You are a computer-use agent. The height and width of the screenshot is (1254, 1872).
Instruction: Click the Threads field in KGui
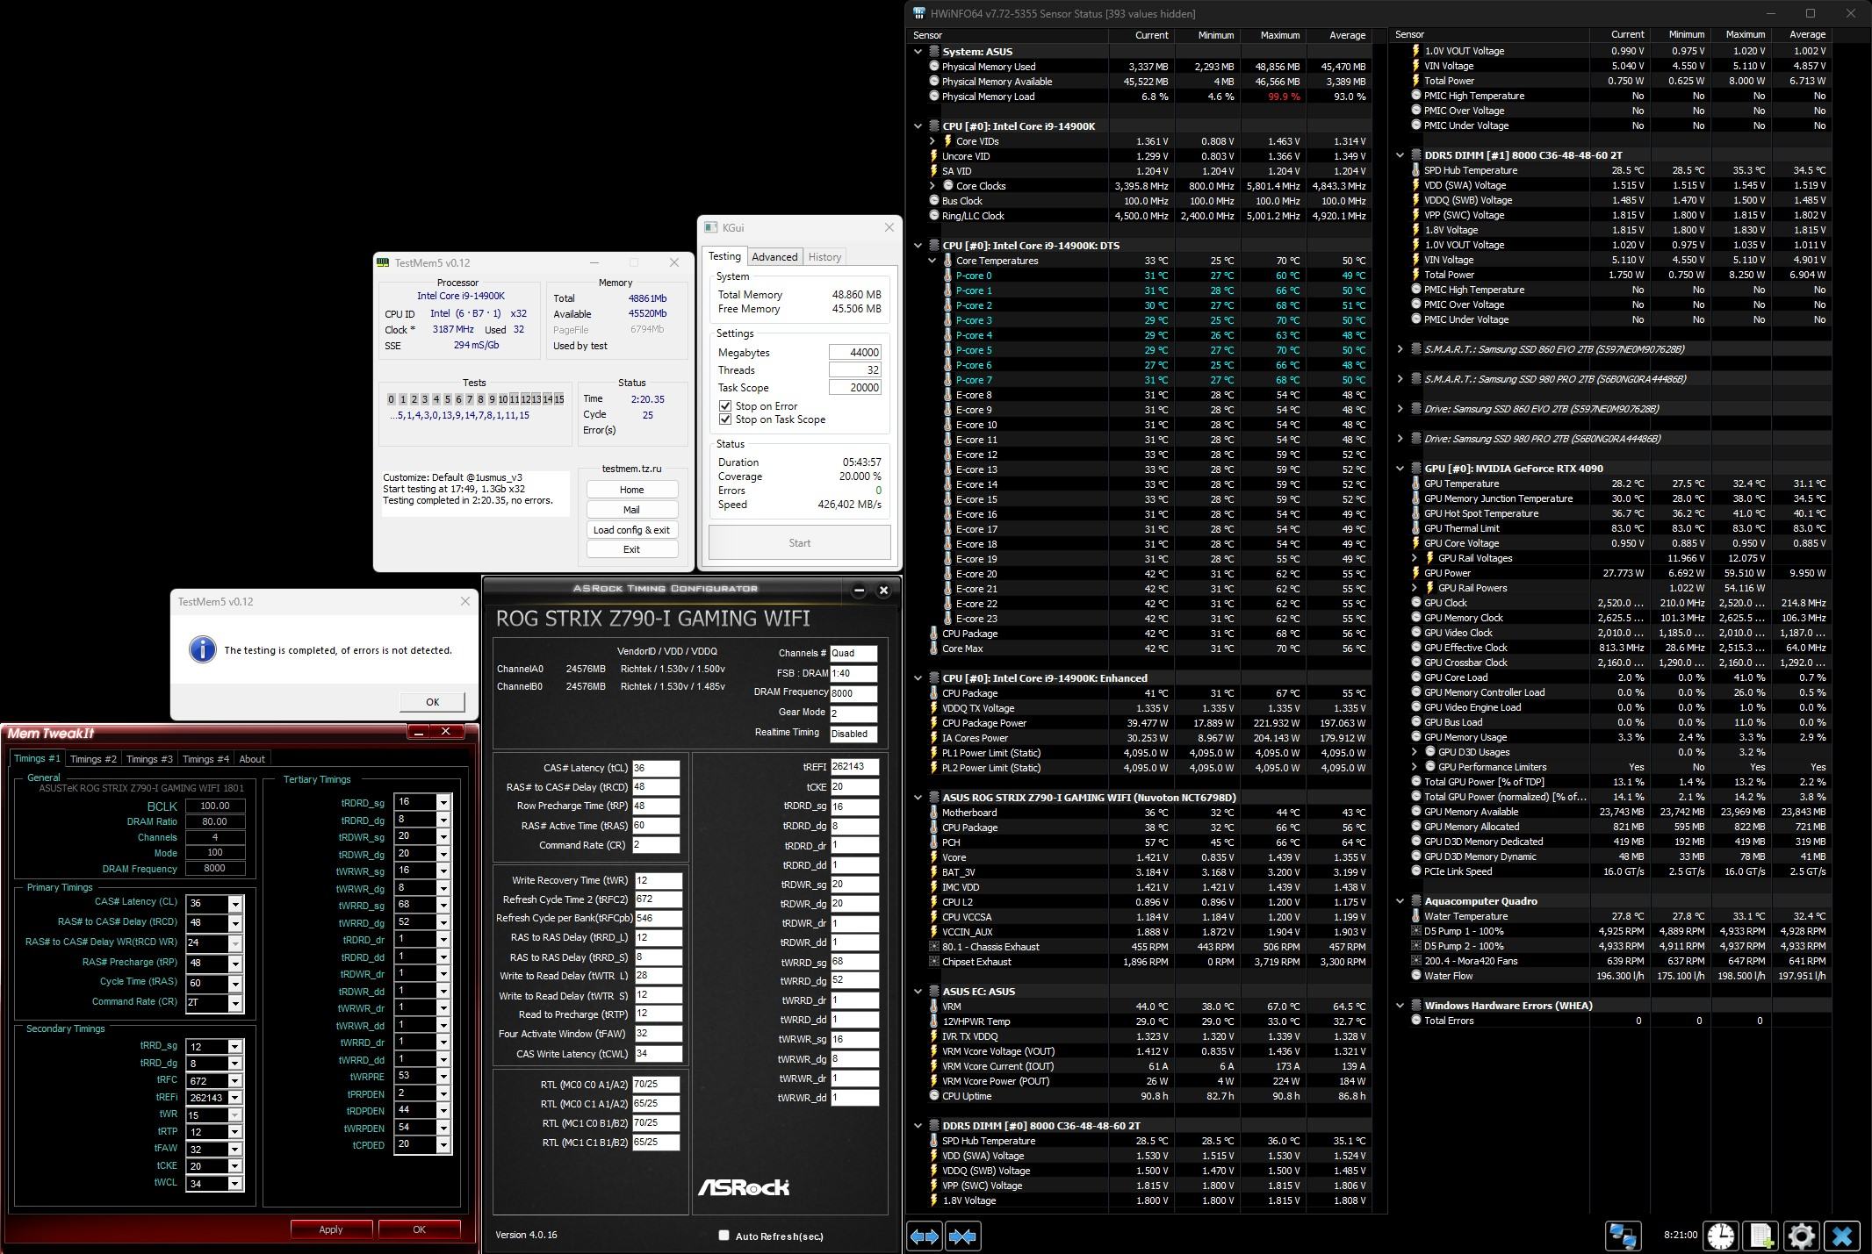pyautogui.click(x=854, y=370)
